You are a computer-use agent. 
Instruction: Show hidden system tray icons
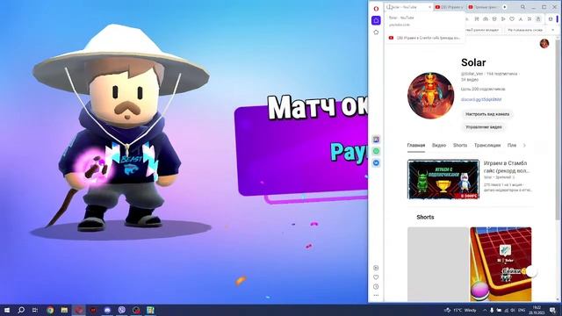coord(485,310)
